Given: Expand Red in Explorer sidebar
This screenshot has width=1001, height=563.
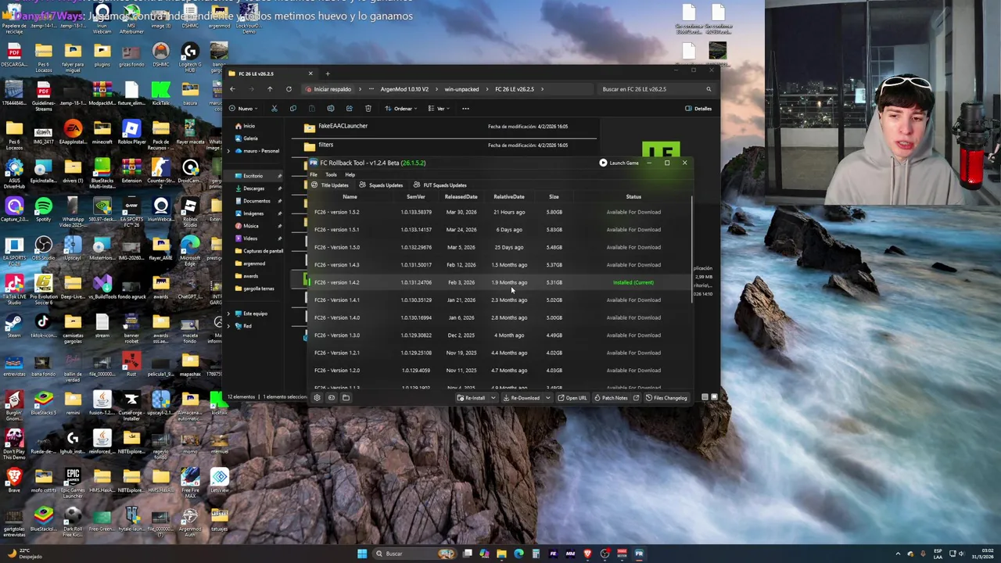Looking at the screenshot, I should (x=229, y=326).
